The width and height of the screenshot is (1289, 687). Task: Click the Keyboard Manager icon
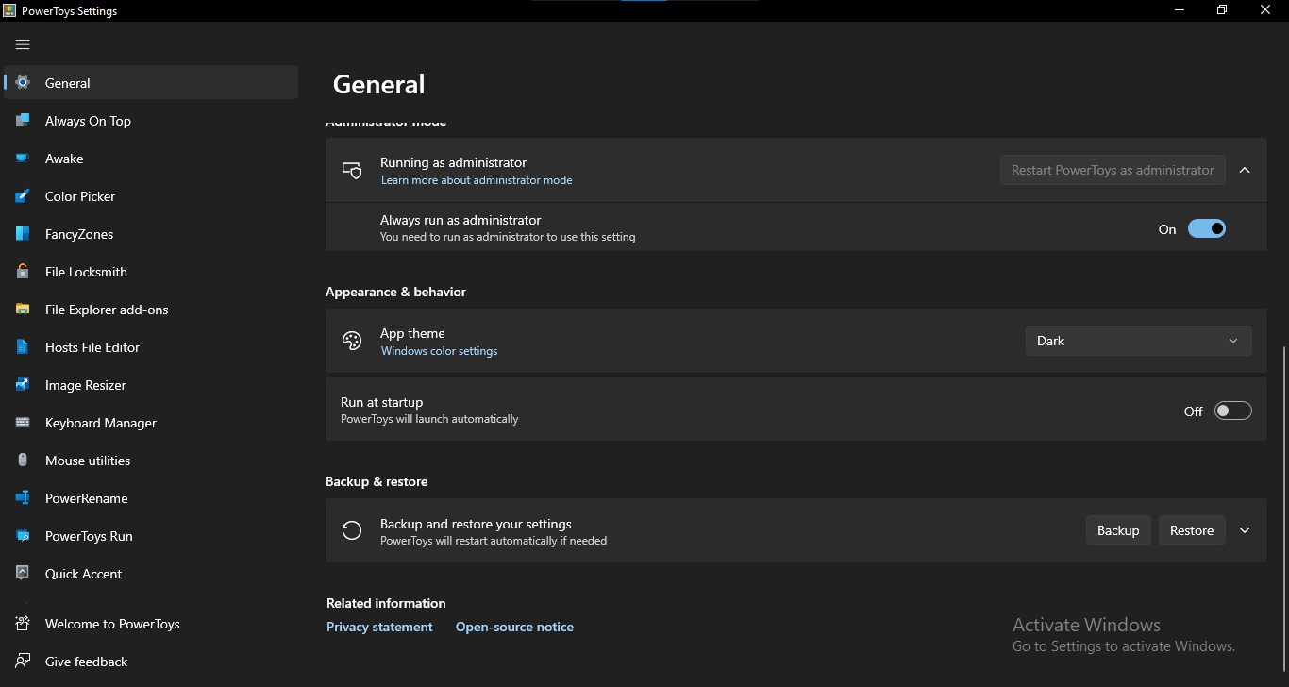pyautogui.click(x=23, y=423)
